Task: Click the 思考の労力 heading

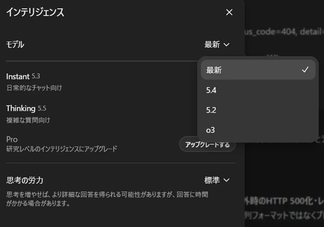Action: pyautogui.click(x=25, y=180)
